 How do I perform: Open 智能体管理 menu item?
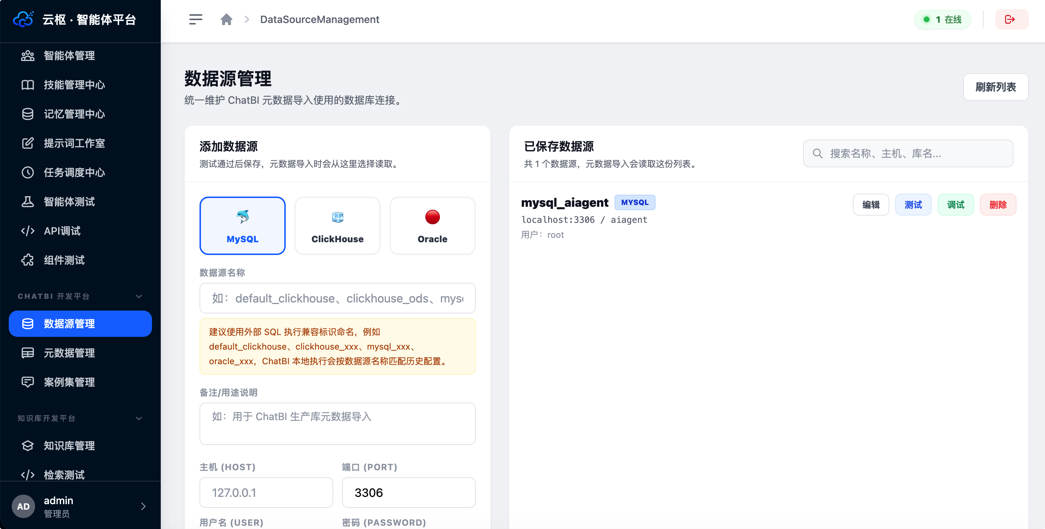click(x=80, y=56)
